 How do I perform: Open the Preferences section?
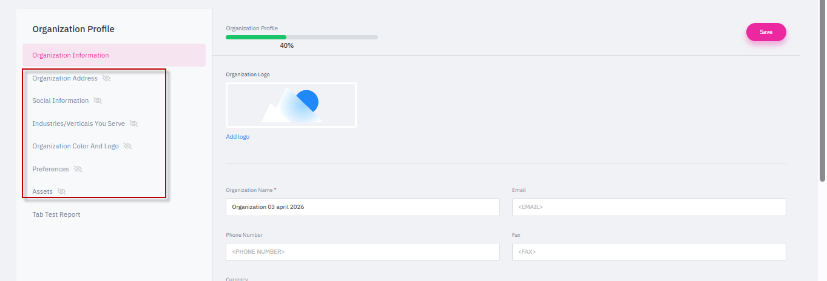pyautogui.click(x=50, y=169)
